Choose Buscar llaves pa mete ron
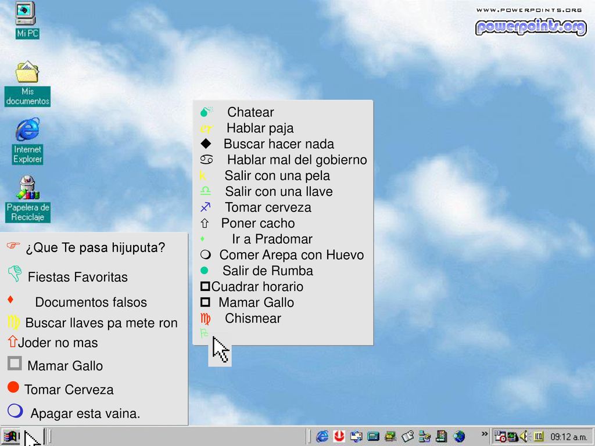The width and height of the screenshot is (595, 446). point(101,323)
